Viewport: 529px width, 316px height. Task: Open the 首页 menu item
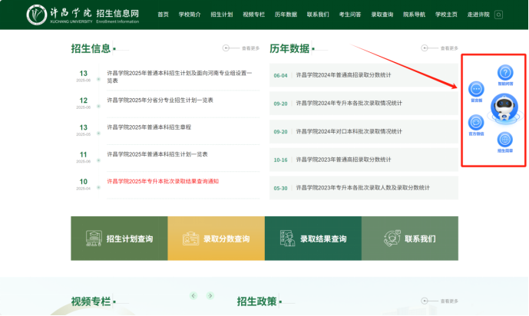coord(163,15)
